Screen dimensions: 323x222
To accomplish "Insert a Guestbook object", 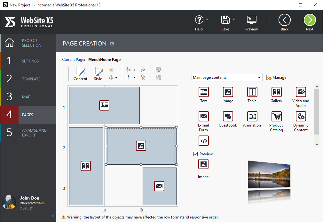I will pos(228,117).
